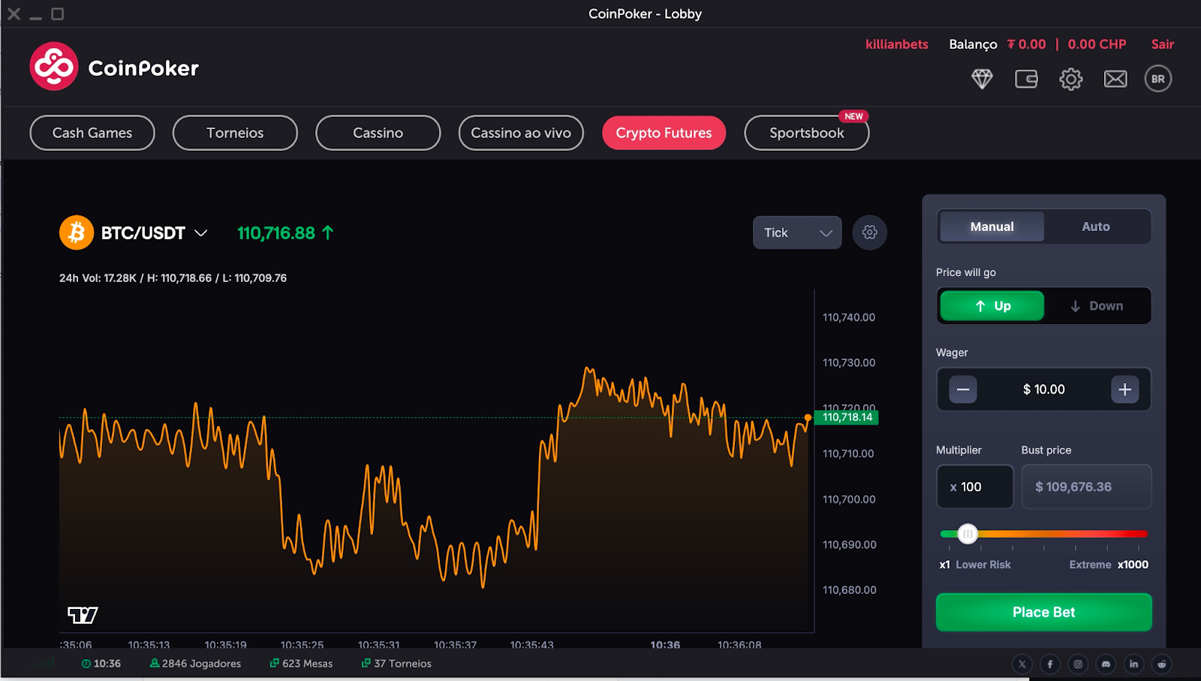Open Cash Games tab
The width and height of the screenshot is (1201, 681).
pos(92,133)
